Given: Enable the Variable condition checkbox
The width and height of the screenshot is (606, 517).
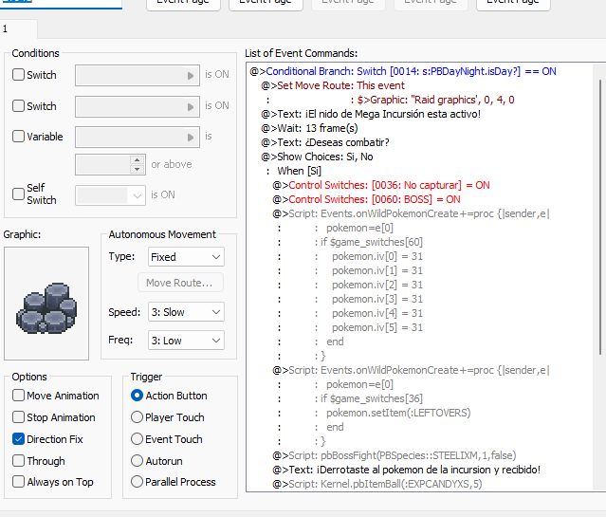Looking at the screenshot, I should (19, 137).
